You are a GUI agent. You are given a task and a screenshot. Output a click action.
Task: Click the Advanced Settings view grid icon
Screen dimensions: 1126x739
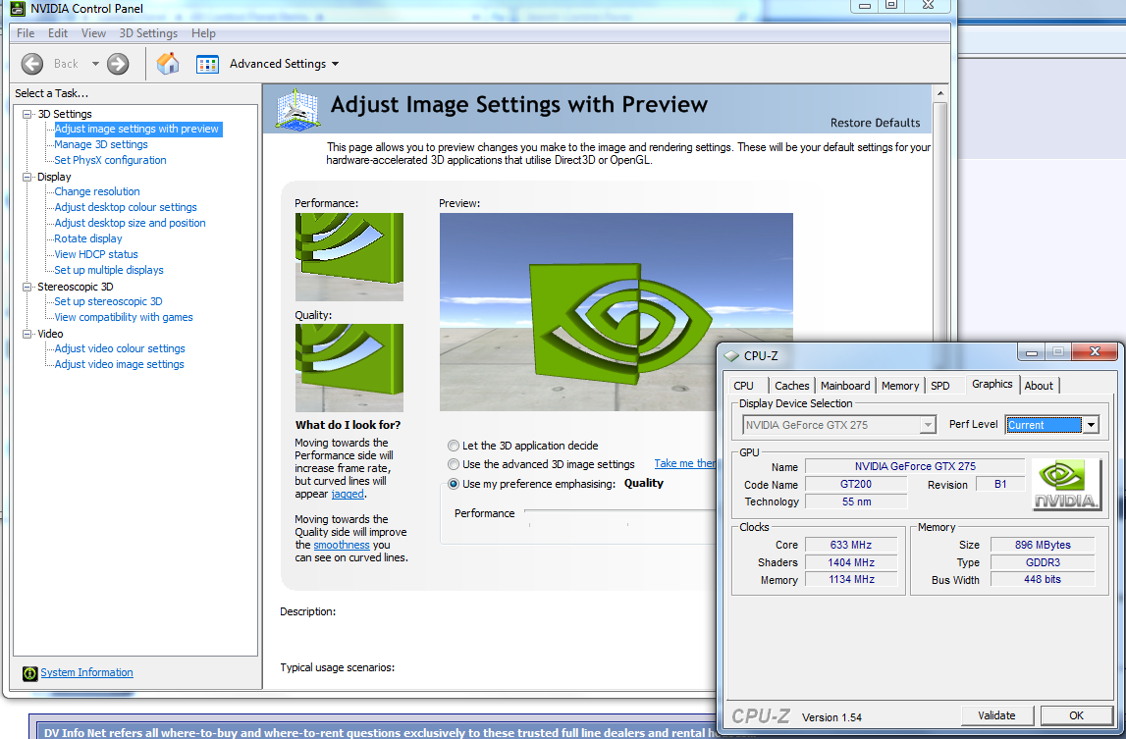tap(207, 64)
